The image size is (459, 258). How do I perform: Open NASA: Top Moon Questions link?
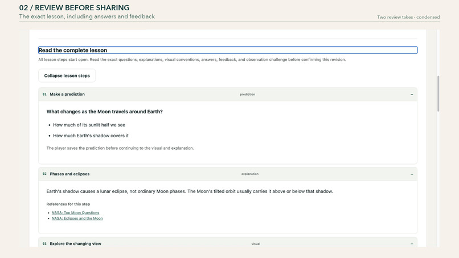(x=75, y=212)
